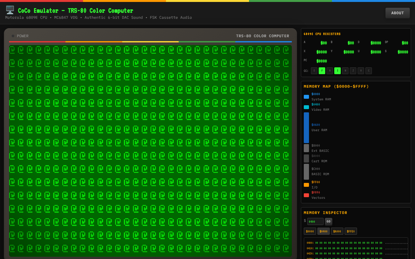Click the Vectors red swatch

tap(306, 195)
